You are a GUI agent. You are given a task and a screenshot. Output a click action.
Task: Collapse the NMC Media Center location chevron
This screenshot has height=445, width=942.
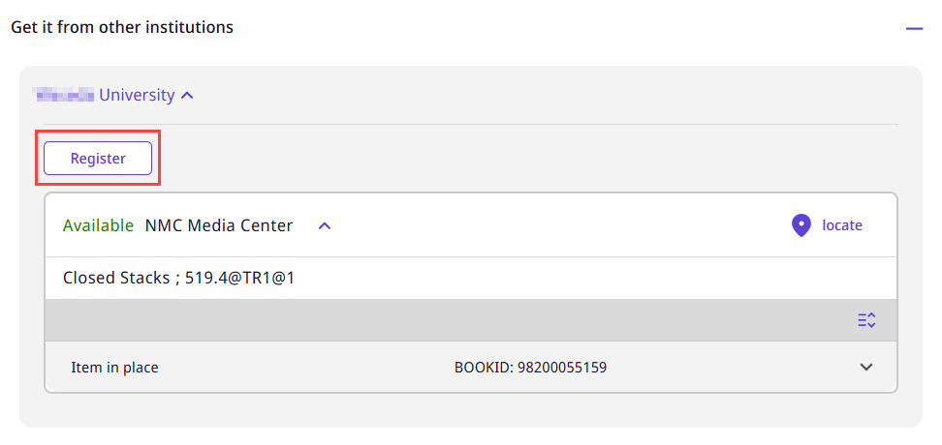tap(325, 225)
